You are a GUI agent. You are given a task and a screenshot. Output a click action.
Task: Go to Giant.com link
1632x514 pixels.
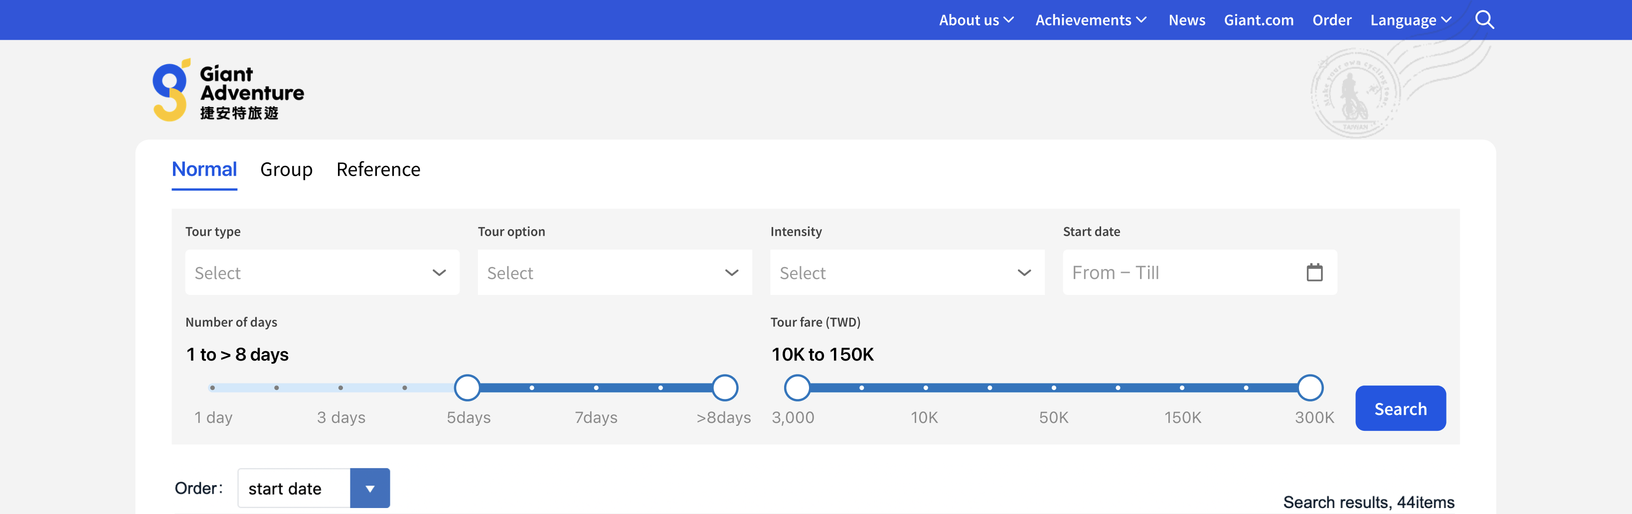pyautogui.click(x=1258, y=20)
